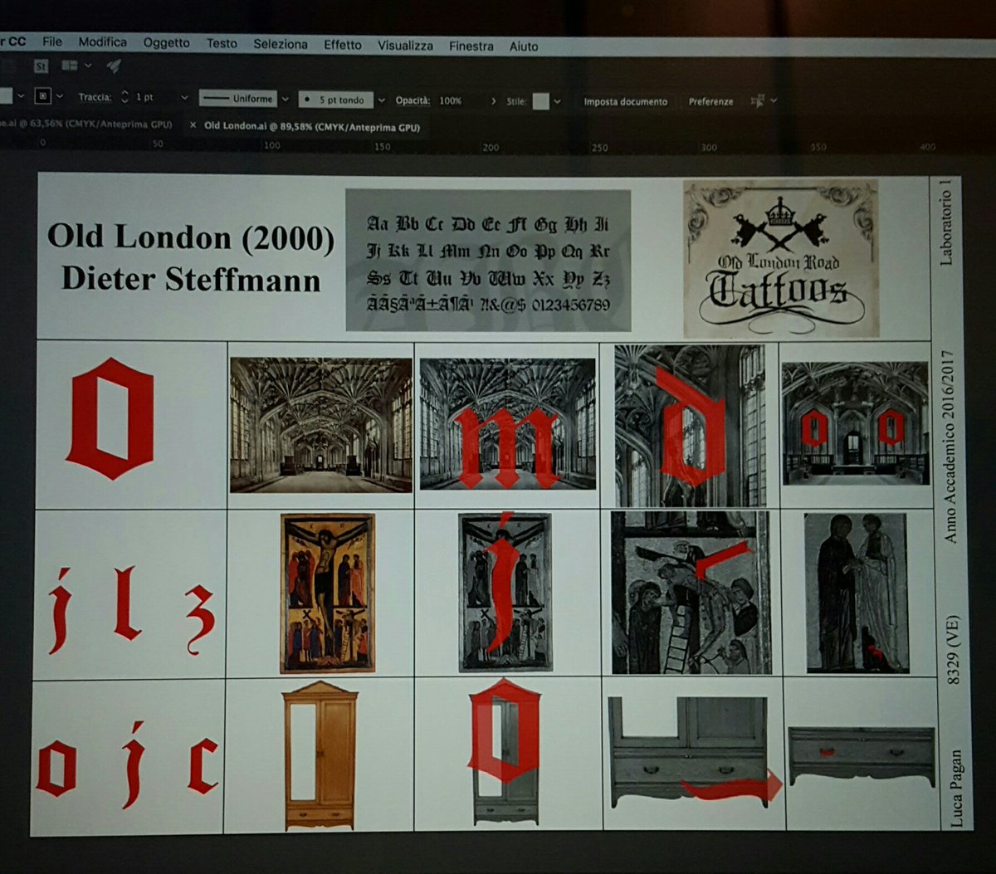The width and height of the screenshot is (996, 874).
Task: Select the red o over gray wardrobe
Action: [x=504, y=730]
